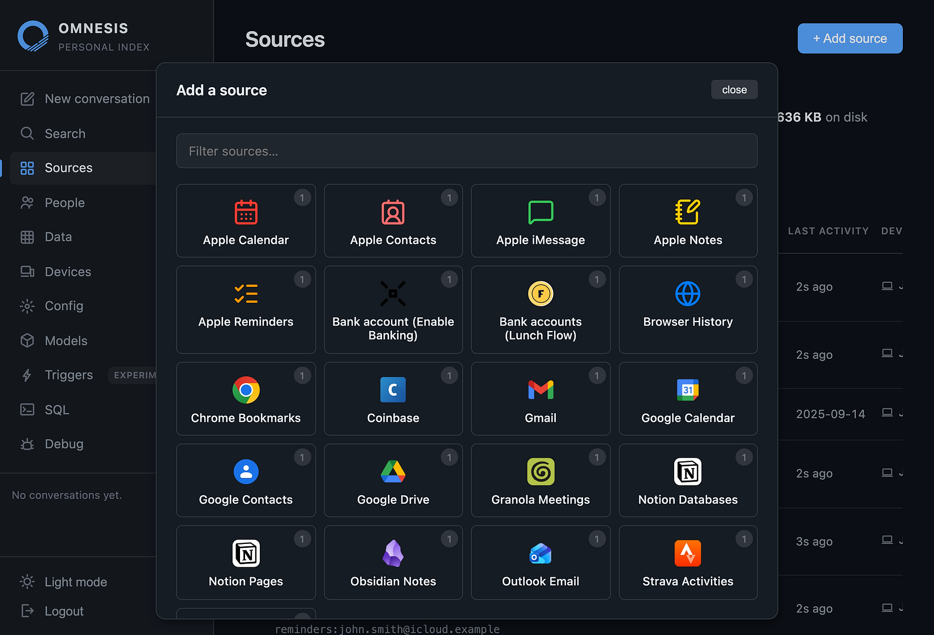Click the Apple Calendar source icon

pos(246,212)
